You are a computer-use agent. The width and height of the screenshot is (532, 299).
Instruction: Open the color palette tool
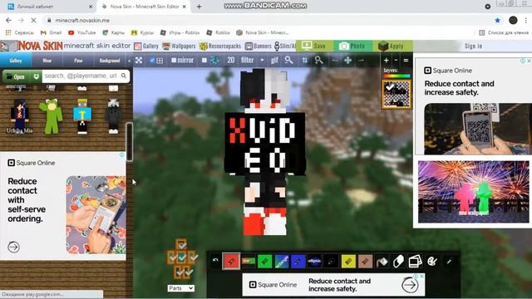[x=432, y=262]
